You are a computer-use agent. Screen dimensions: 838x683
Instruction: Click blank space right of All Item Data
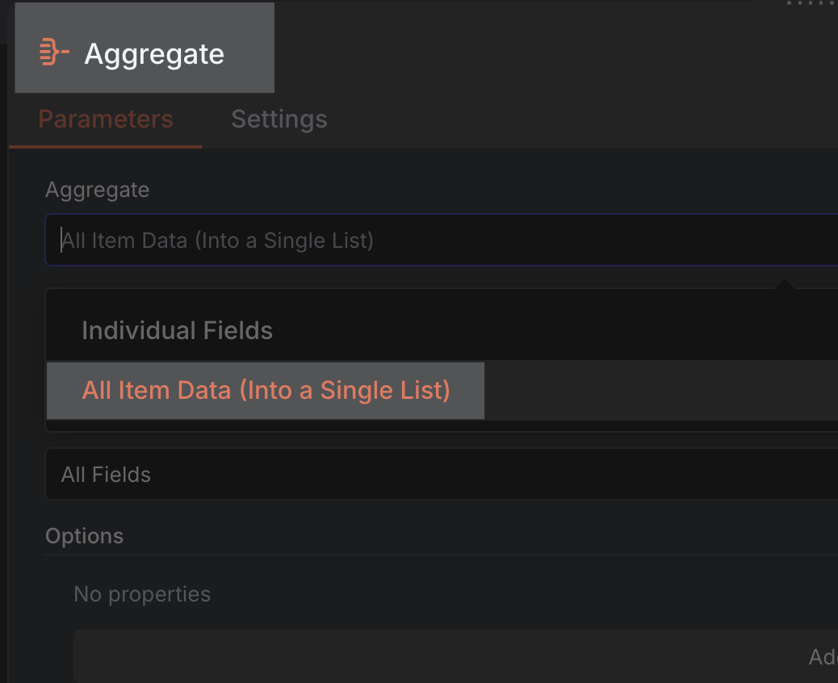click(x=661, y=391)
